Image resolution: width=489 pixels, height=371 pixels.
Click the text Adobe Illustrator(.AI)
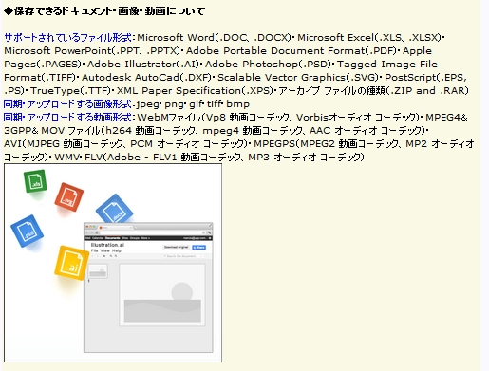click(143, 65)
